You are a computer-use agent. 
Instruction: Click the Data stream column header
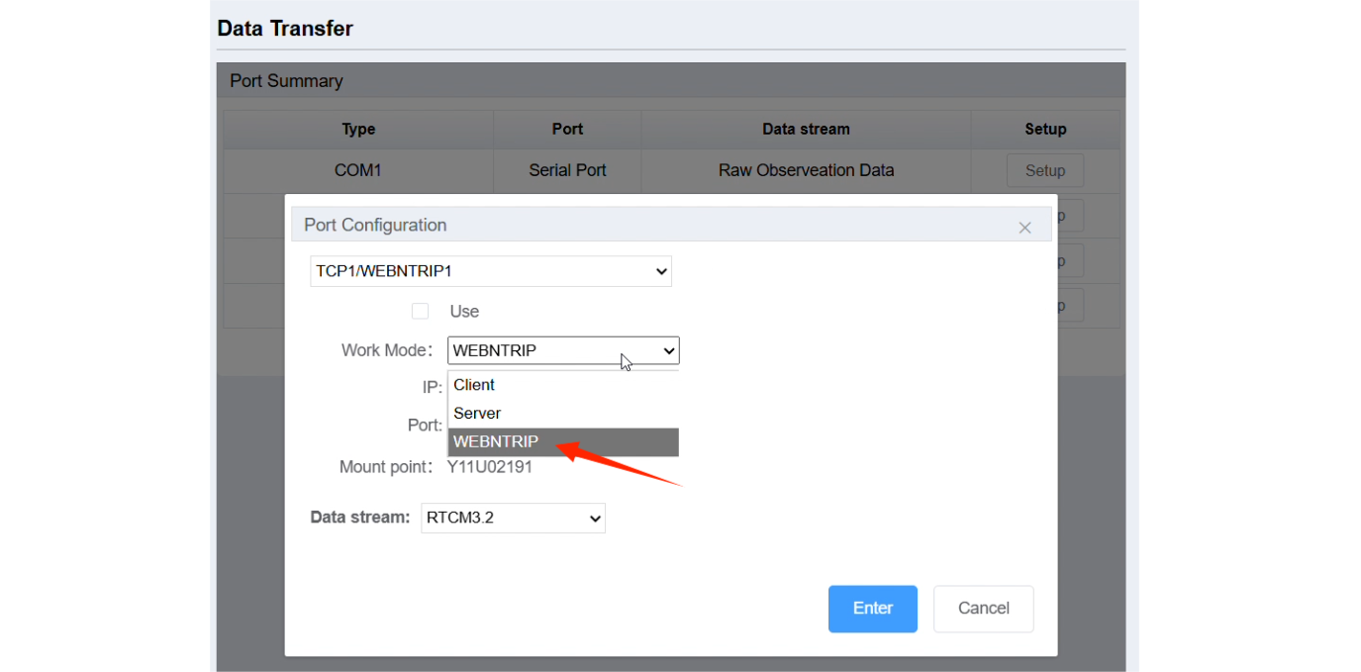[806, 129]
